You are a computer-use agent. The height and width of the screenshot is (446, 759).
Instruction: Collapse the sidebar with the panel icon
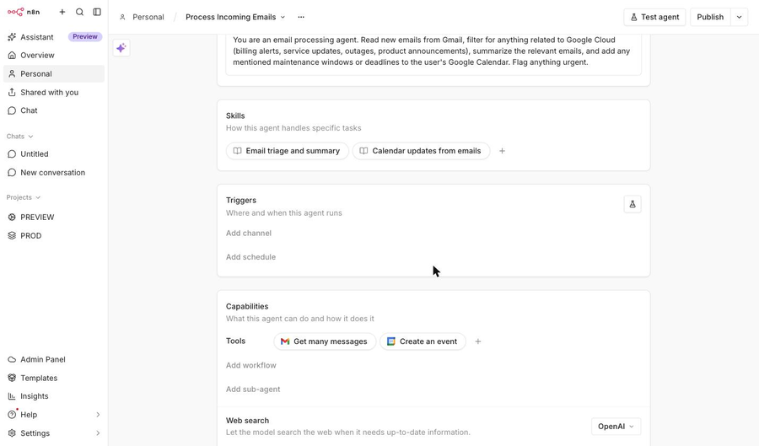[97, 12]
